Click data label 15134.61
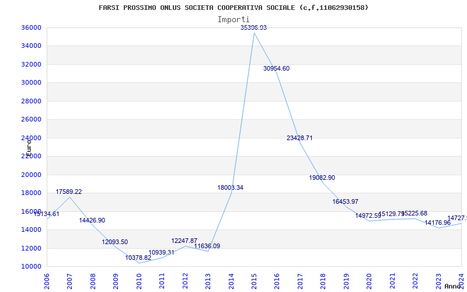The width and height of the screenshot is (467, 292). (46, 214)
